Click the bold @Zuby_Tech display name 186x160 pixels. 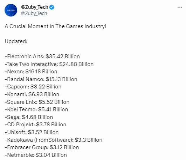tap(35, 7)
